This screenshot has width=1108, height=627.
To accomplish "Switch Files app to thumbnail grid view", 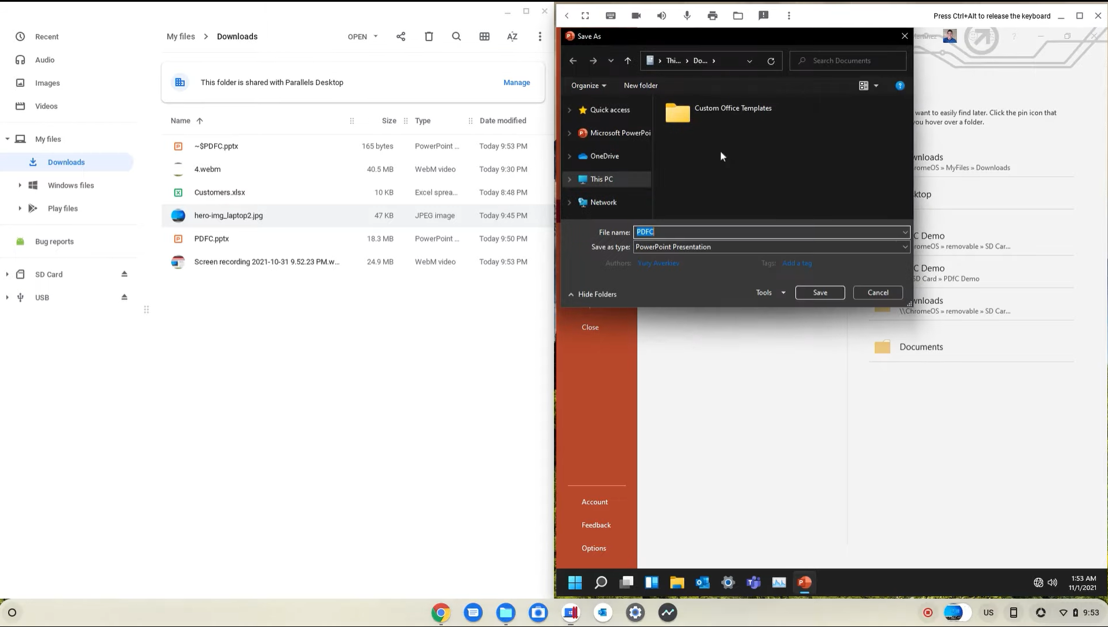I will click(x=484, y=36).
